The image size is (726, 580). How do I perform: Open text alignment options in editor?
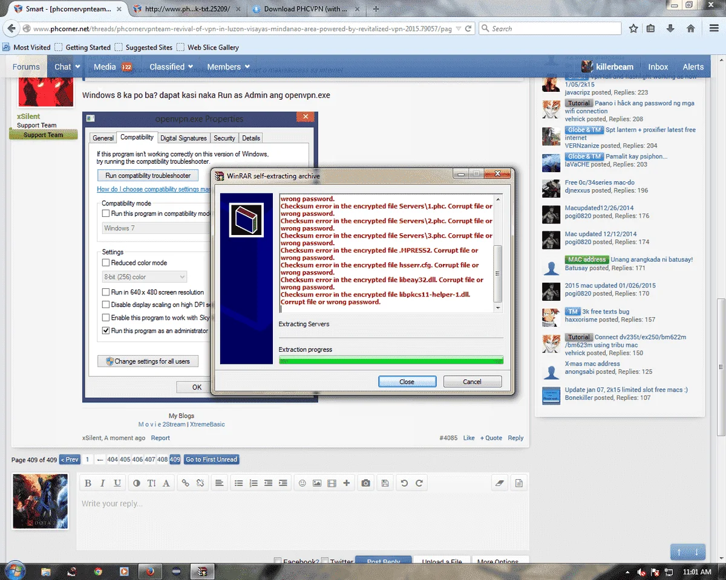tap(219, 483)
